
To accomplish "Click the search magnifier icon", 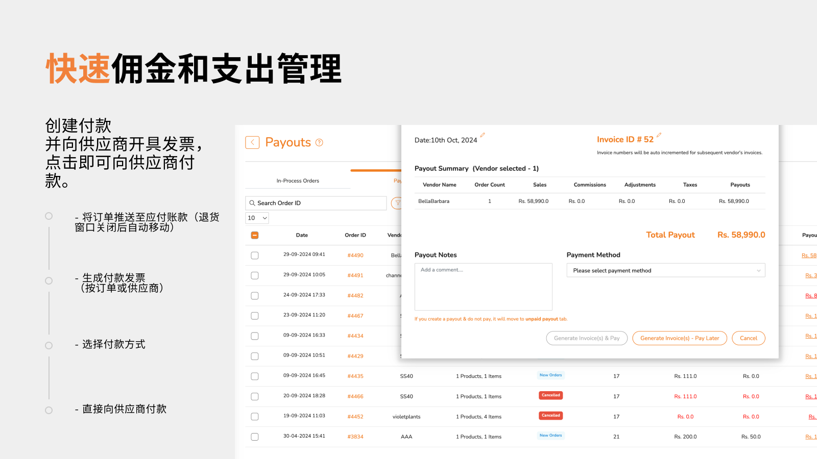I will tap(252, 203).
